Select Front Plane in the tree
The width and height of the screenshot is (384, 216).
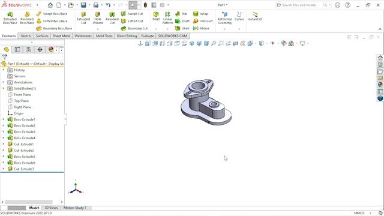pos(19,95)
